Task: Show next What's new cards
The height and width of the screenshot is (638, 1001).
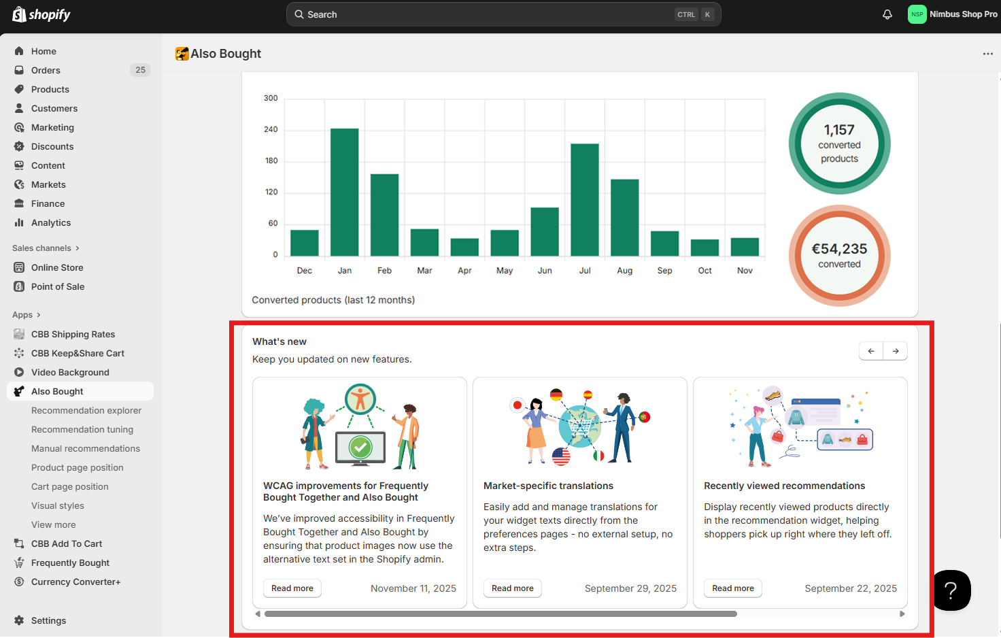Action: click(x=896, y=351)
